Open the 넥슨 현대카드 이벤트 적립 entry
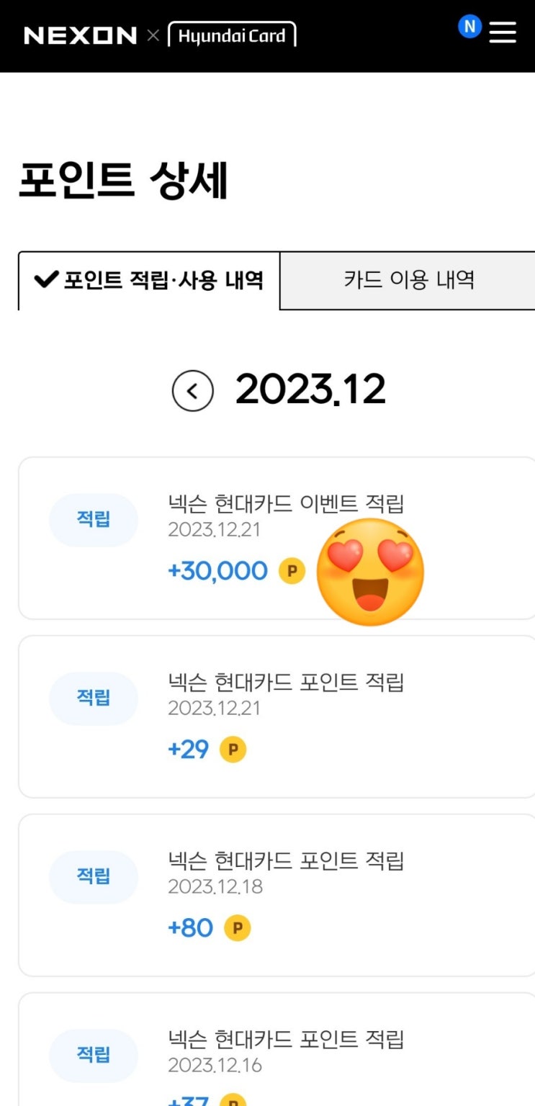Screen dimensions: 535x1106 (286, 504)
